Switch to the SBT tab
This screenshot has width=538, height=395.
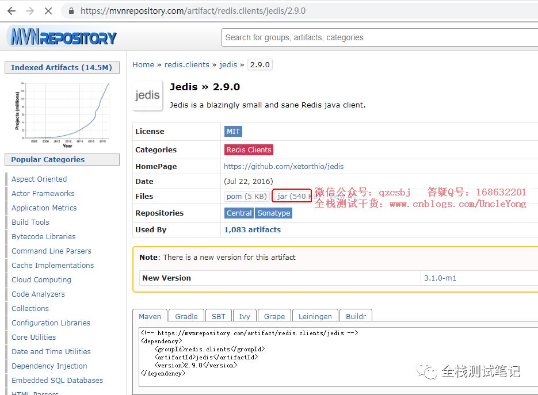tap(219, 316)
